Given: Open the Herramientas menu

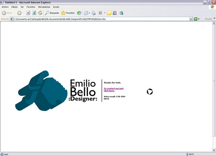Looking at the screenshot, I should [x=44, y=7].
